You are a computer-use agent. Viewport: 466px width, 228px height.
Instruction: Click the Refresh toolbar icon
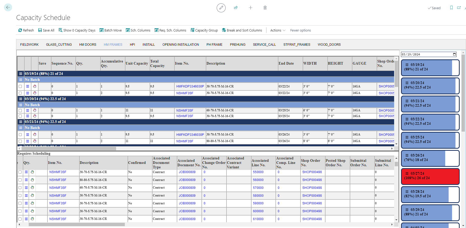20,30
